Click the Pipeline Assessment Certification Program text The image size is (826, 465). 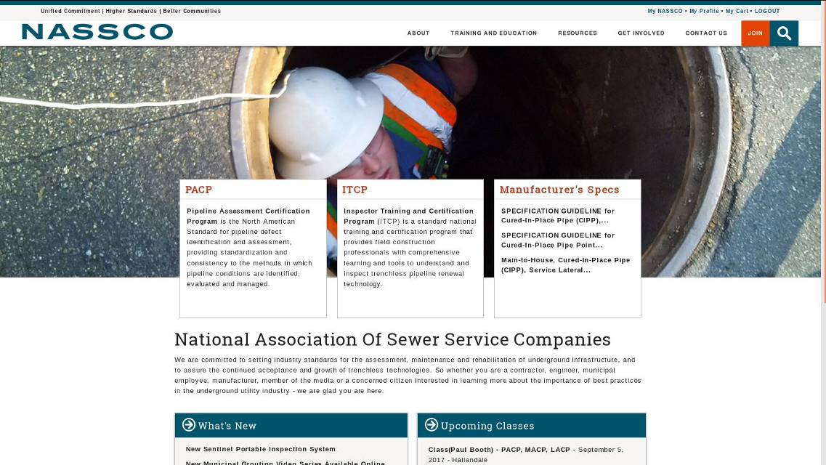click(248, 216)
